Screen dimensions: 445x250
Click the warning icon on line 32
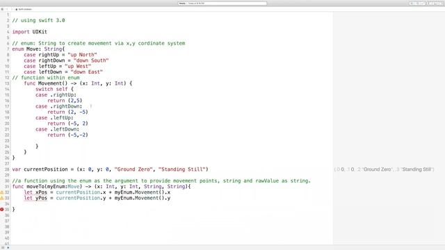pyautogui.click(x=1, y=192)
